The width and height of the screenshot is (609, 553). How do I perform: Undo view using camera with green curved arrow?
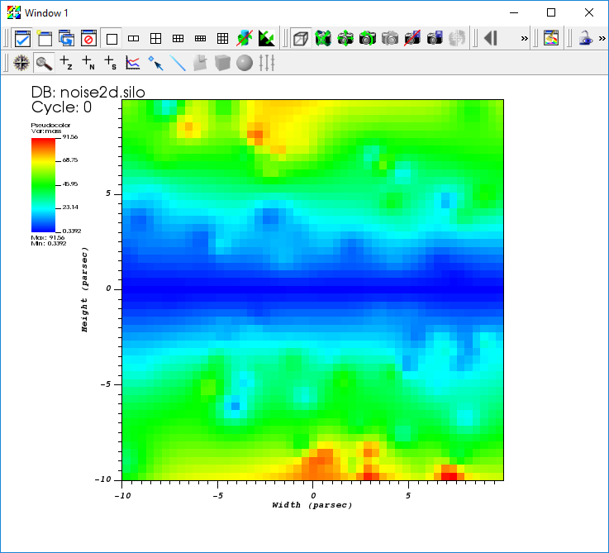pos(368,39)
